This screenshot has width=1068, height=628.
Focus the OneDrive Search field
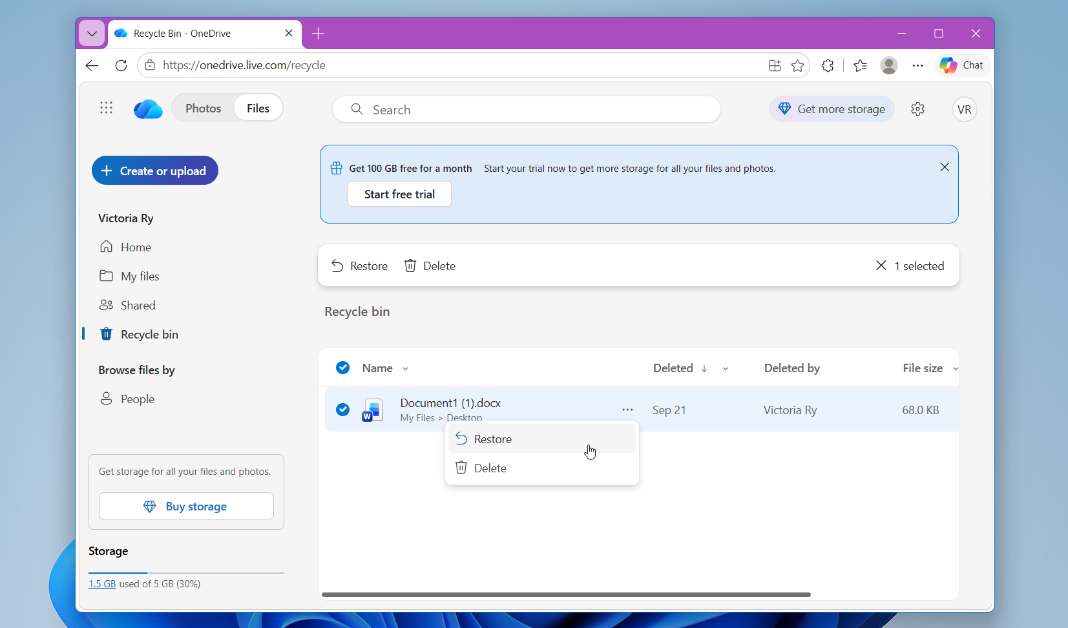tap(527, 110)
